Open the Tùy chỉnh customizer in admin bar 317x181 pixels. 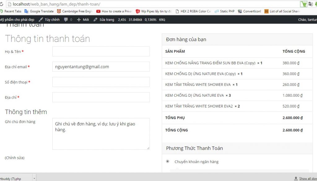tap(49, 20)
